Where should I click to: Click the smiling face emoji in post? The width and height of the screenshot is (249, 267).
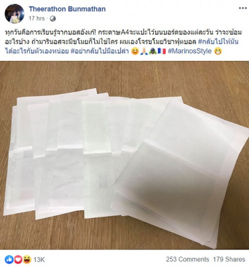tap(135, 51)
